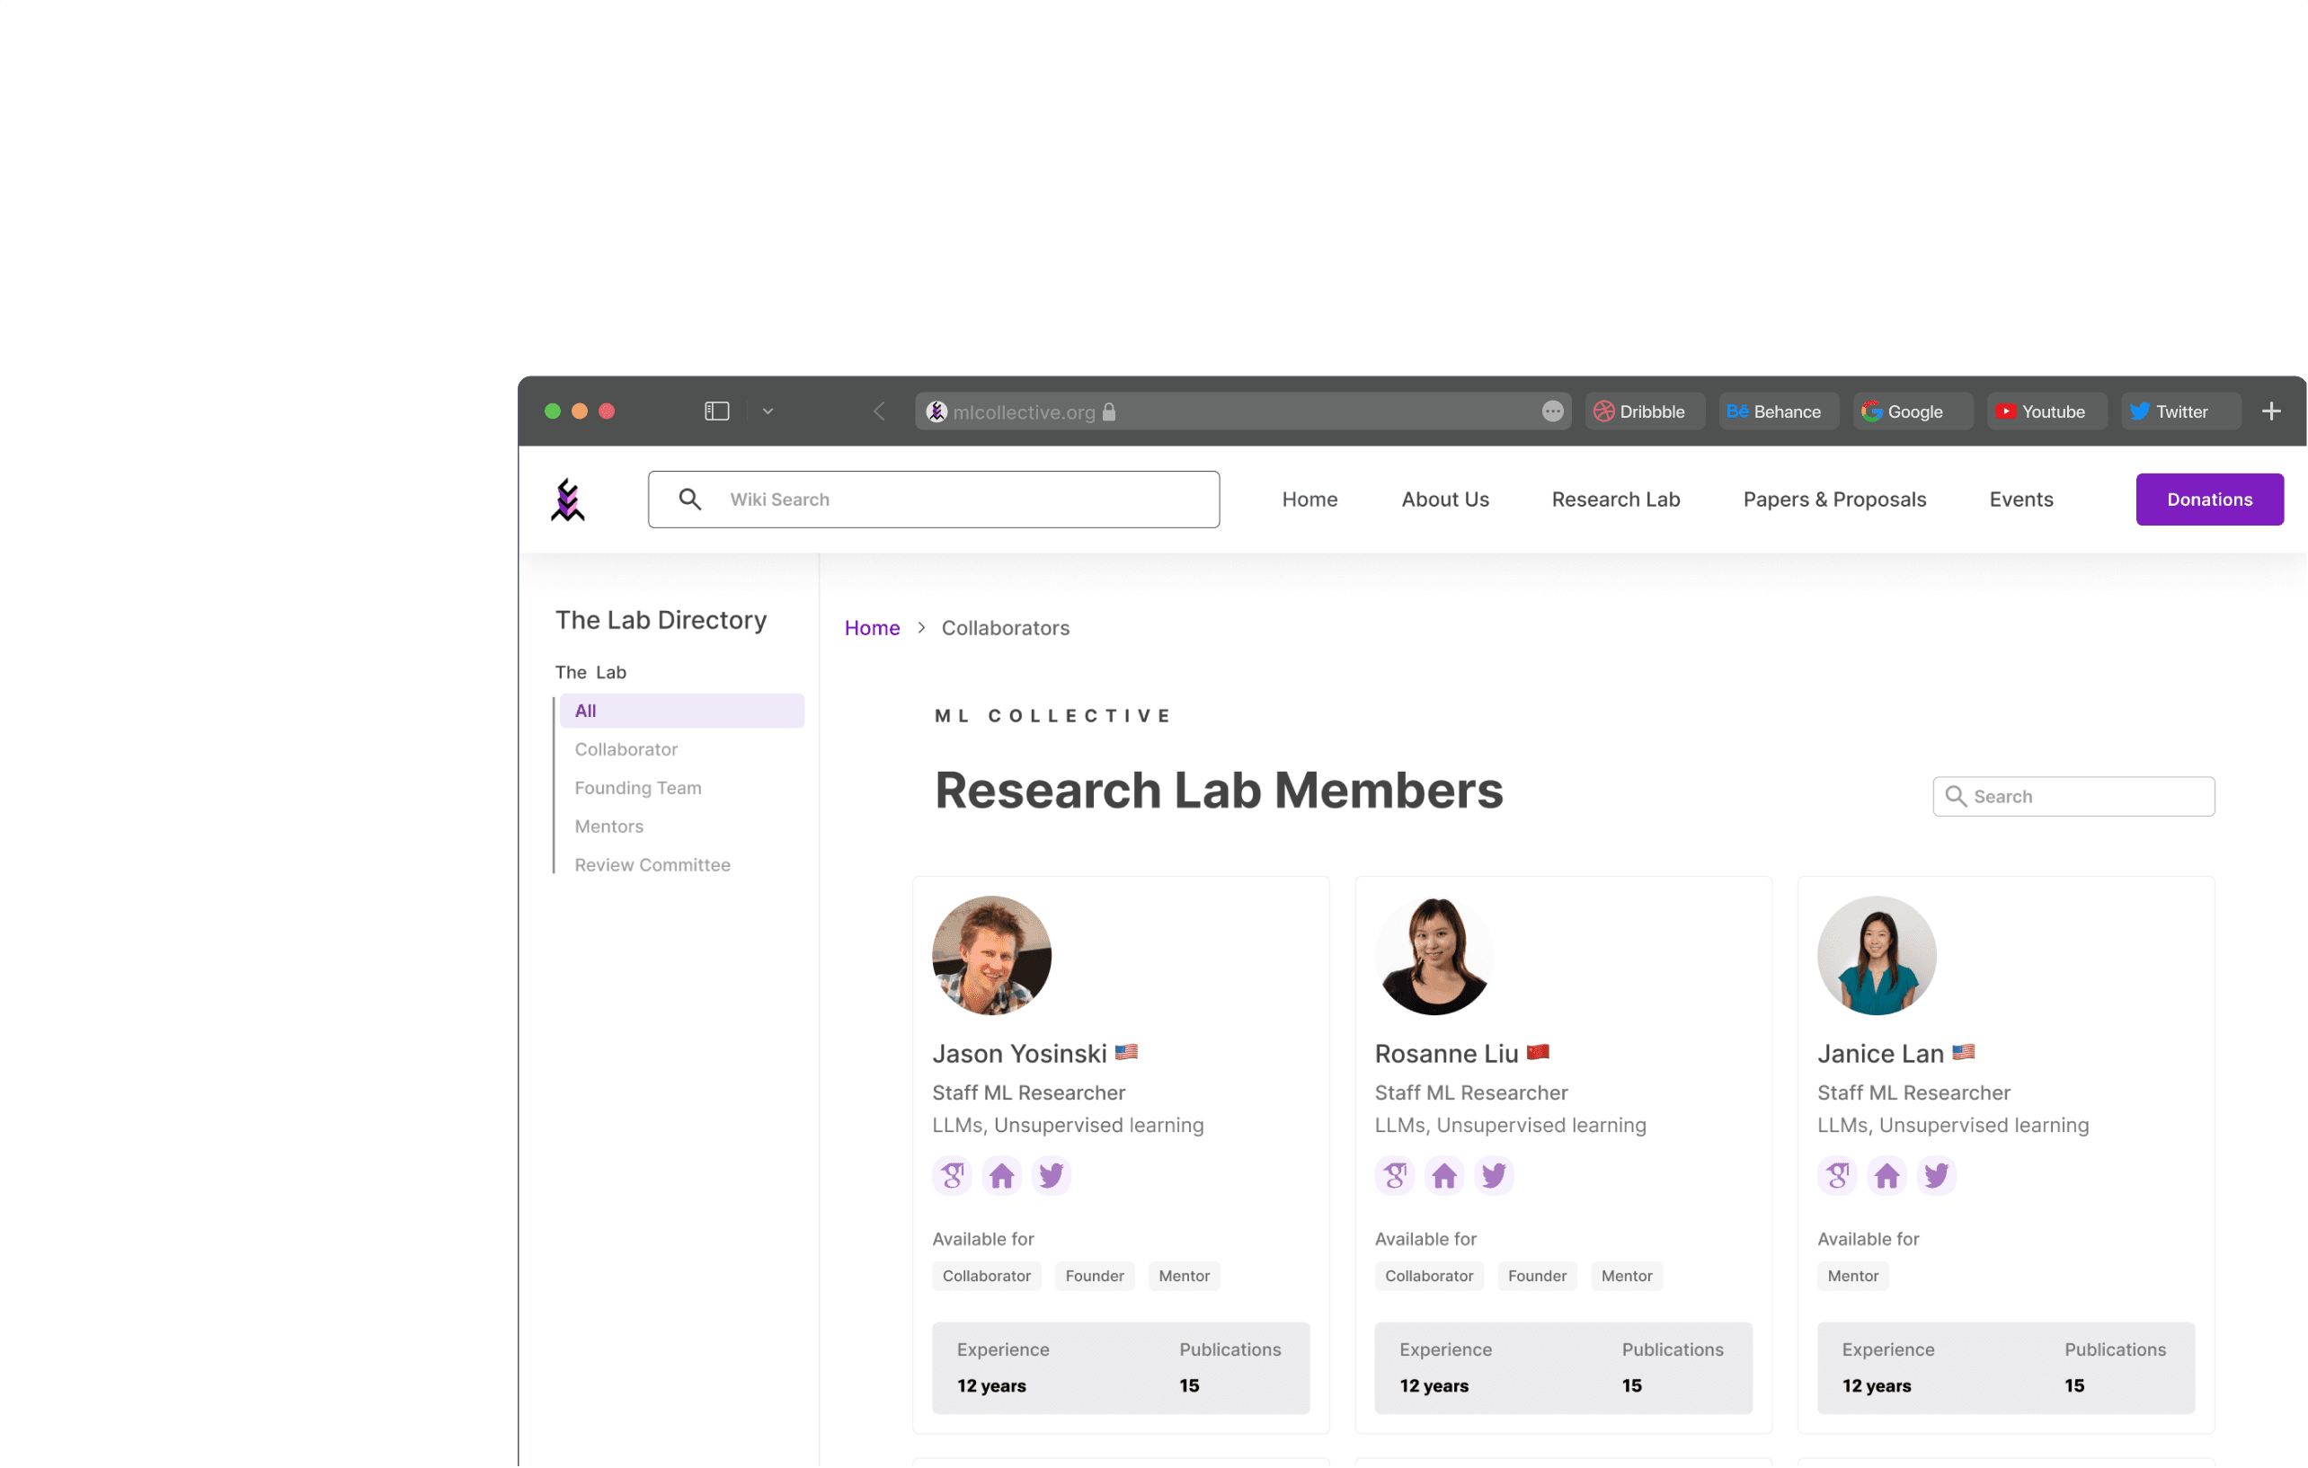Image resolution: width=2308 pixels, height=1468 pixels.
Task: Click the ML Collective logo
Action: [567, 500]
